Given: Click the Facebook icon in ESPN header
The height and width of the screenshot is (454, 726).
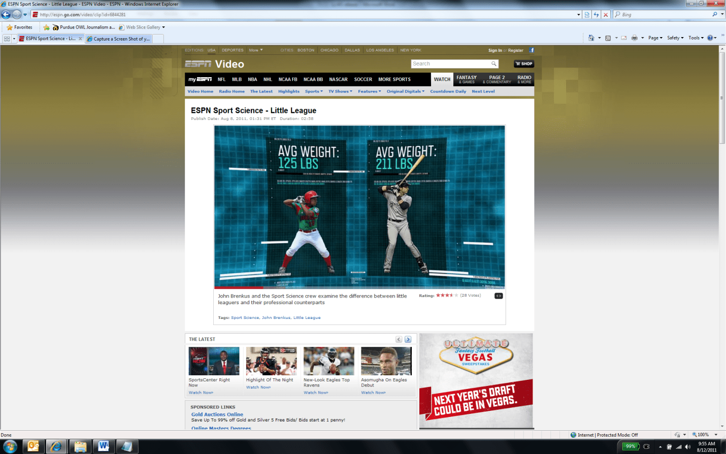Looking at the screenshot, I should 531,50.
